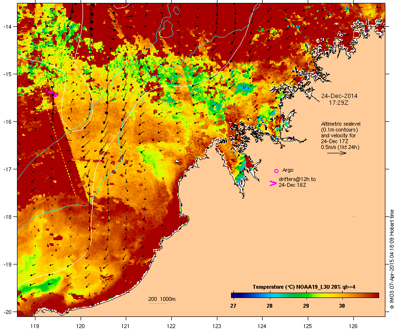The height and width of the screenshot is (330, 398).
Task: Click the latitude label '-17'
Action: (7, 169)
